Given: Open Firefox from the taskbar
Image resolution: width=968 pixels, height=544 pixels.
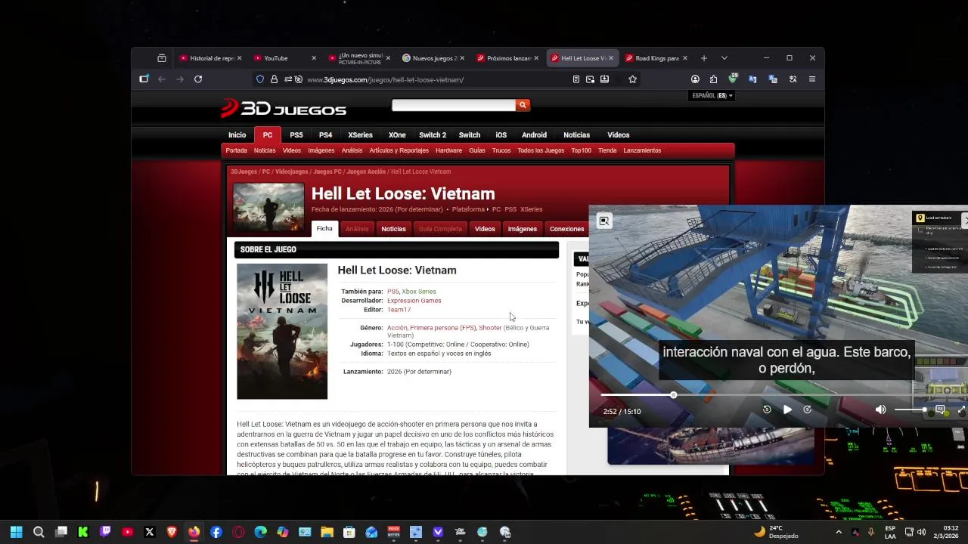Looking at the screenshot, I should 194,532.
